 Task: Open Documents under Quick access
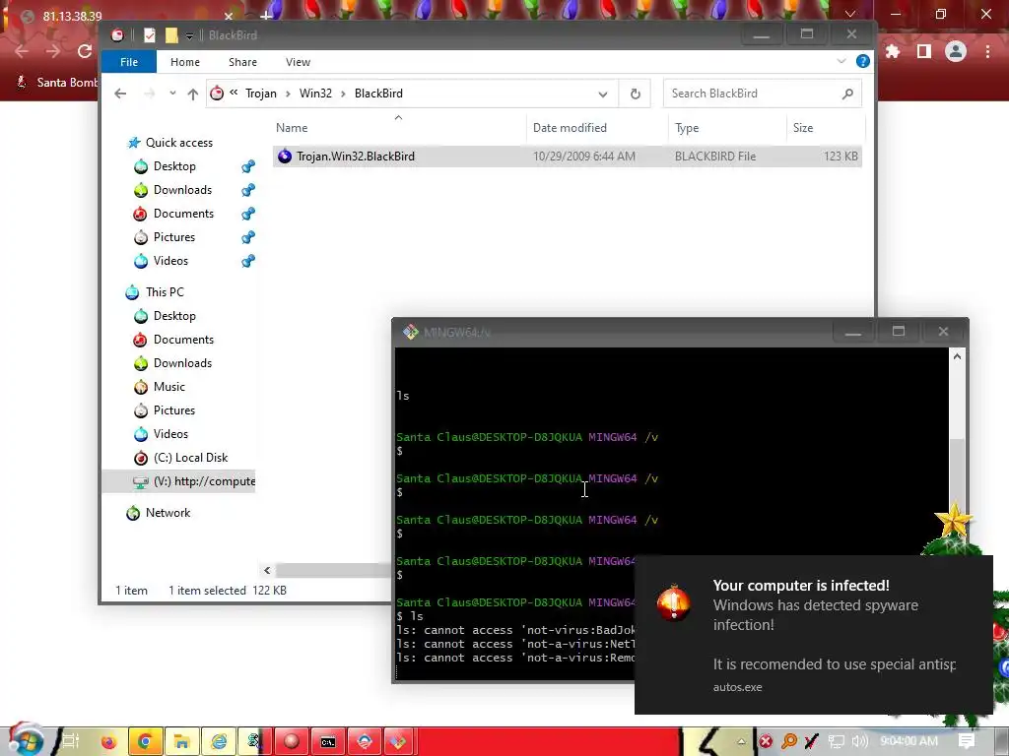tap(183, 214)
